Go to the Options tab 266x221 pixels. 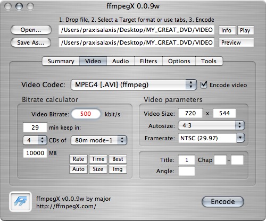(x=179, y=61)
